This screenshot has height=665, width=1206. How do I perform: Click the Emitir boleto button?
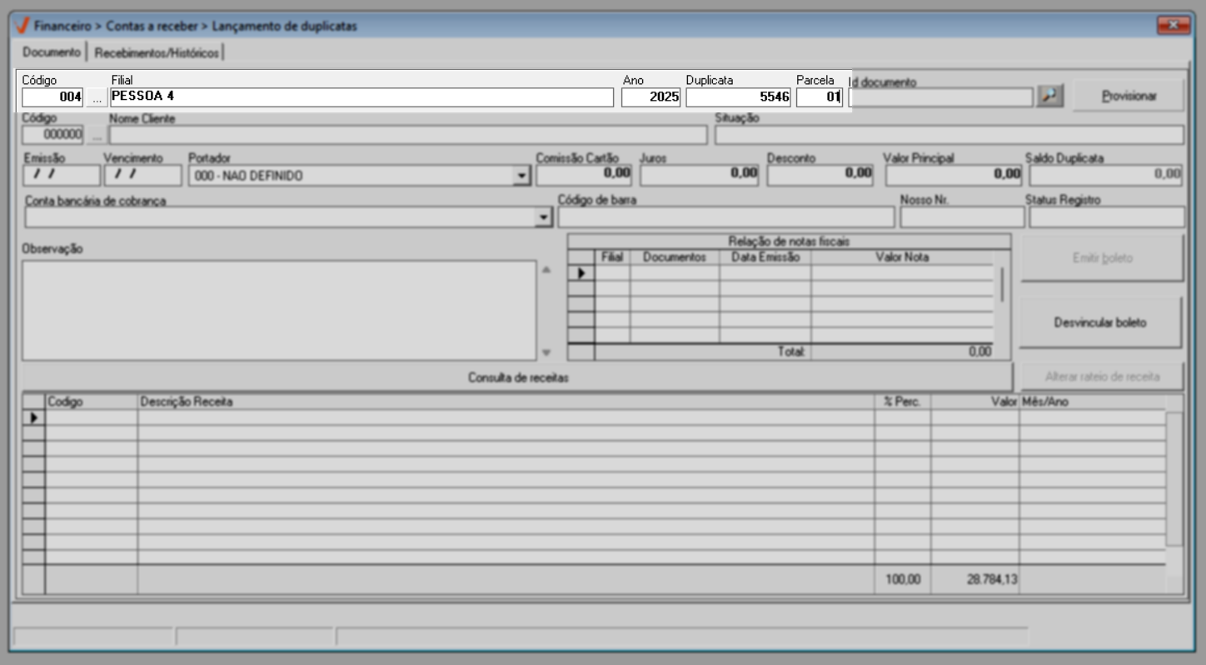click(x=1102, y=258)
